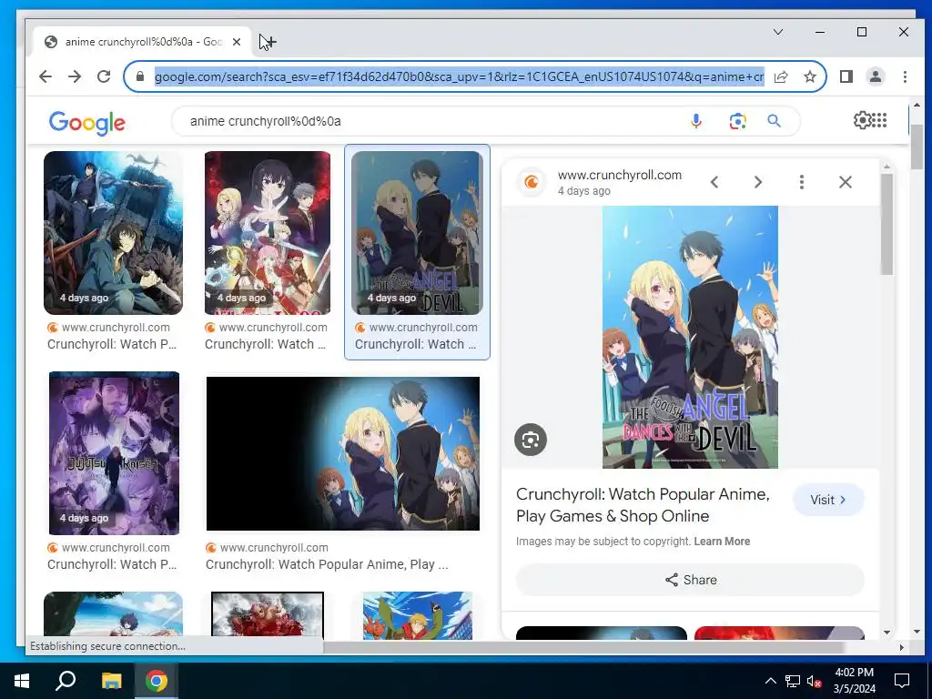This screenshot has width=932, height=699.
Task: Open the Chrome three-dot menu
Action: click(905, 76)
